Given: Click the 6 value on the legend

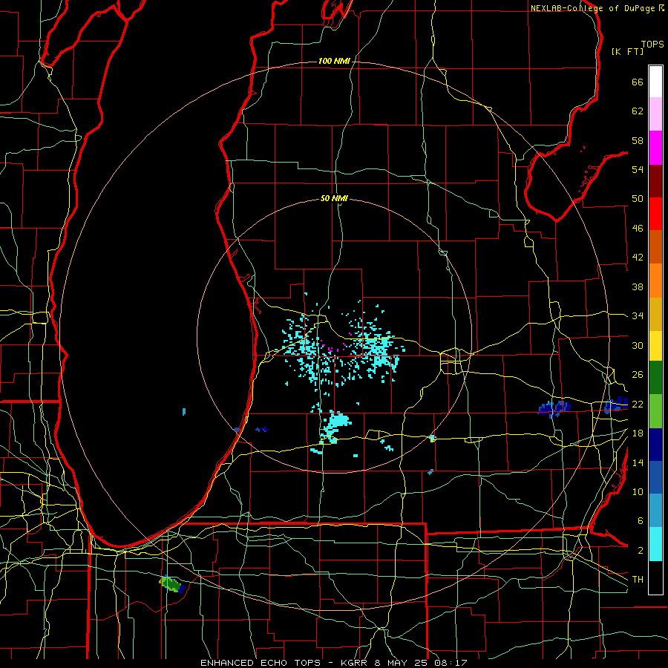Looking at the screenshot, I should point(640,521).
